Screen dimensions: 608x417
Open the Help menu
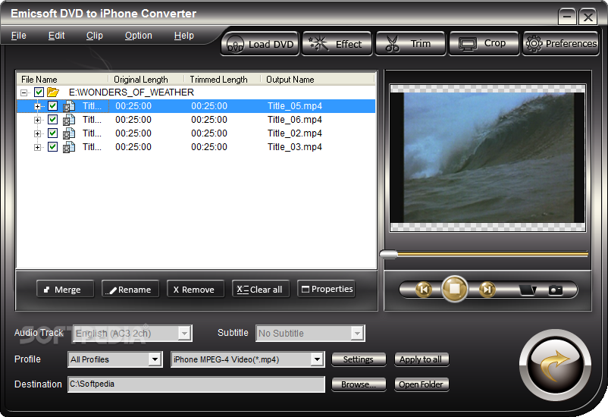click(183, 36)
